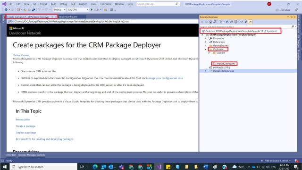This screenshot has height=170, width=302.
Task: Open the Test menu
Action: tap(73, 4)
